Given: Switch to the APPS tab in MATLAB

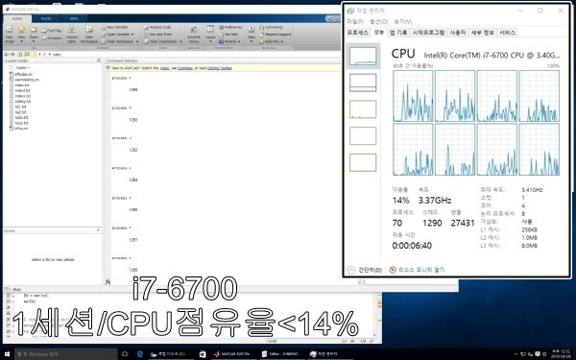Looking at the screenshot, I should point(74,18).
